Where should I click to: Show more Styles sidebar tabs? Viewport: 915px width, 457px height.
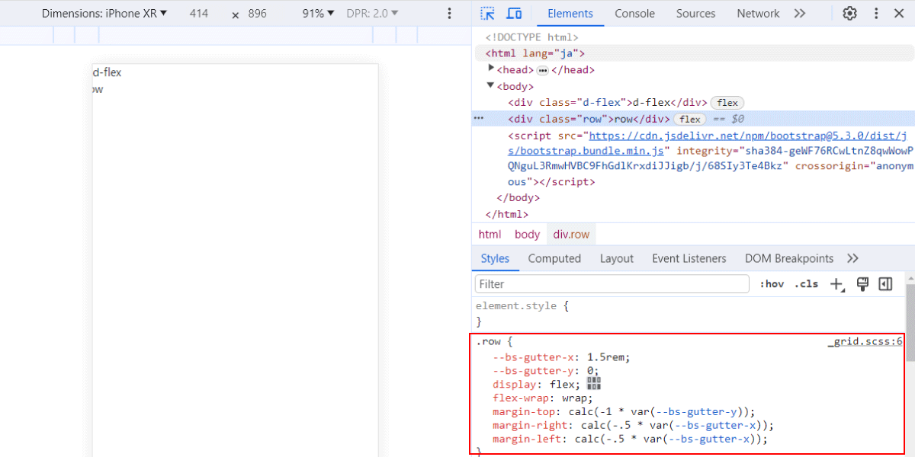pos(853,258)
